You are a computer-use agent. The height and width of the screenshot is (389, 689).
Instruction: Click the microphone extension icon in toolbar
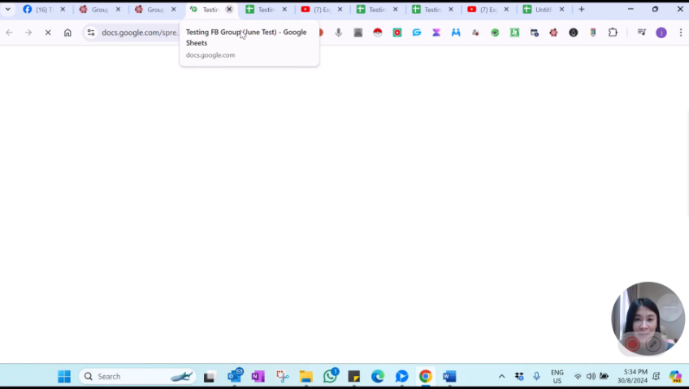point(338,32)
